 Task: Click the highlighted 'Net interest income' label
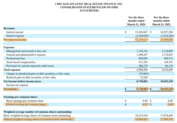(15, 40)
